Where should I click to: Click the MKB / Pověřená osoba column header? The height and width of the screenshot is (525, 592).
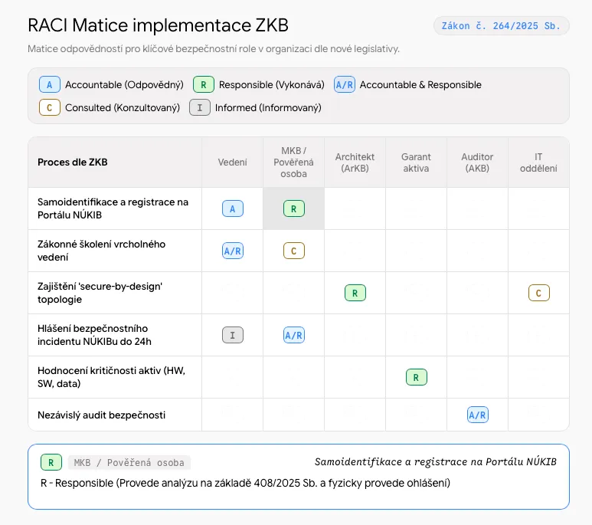(x=293, y=162)
